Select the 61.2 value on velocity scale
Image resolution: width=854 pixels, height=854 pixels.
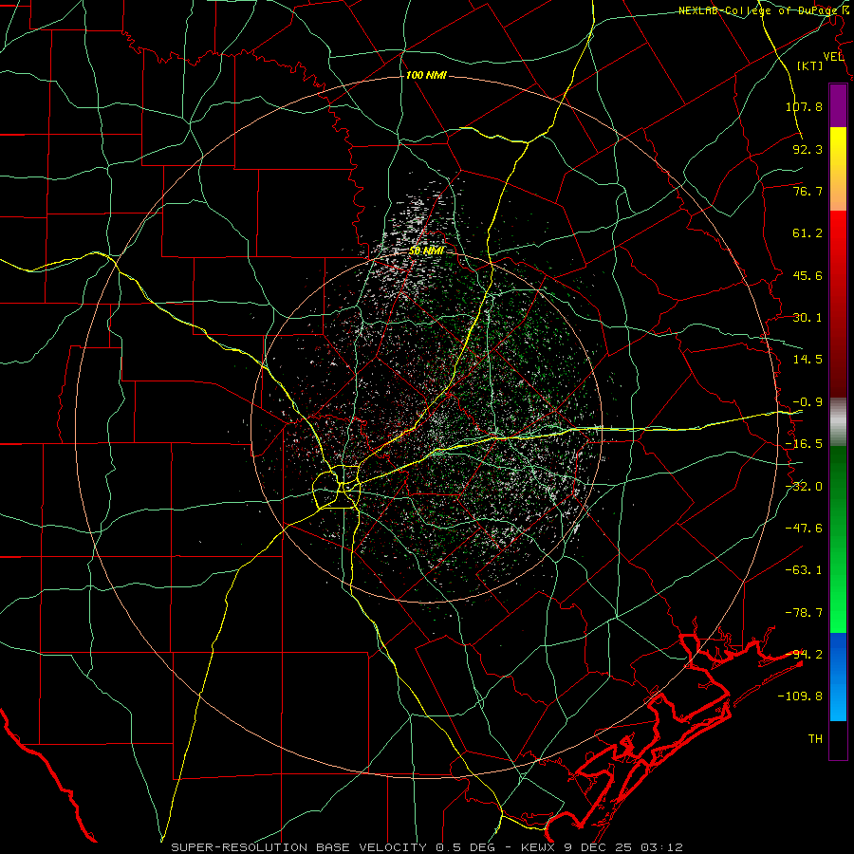click(808, 233)
